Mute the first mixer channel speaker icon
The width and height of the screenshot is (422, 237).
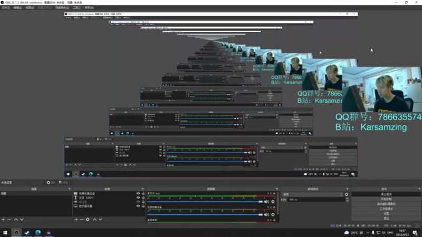(x=266, y=202)
